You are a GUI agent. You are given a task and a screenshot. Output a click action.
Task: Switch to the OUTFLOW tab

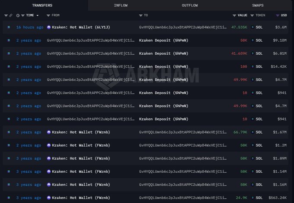coord(190,5)
